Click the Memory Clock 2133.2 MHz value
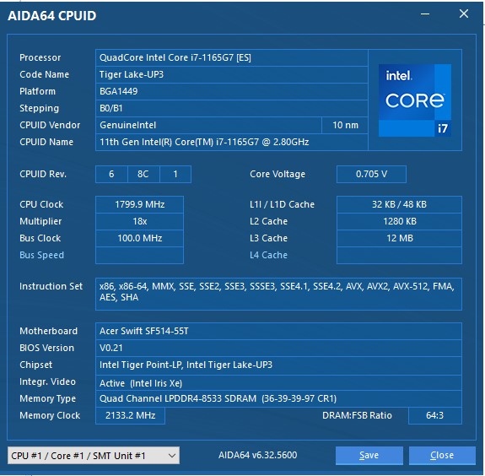Screen dimensions: 485x476 pos(130,415)
